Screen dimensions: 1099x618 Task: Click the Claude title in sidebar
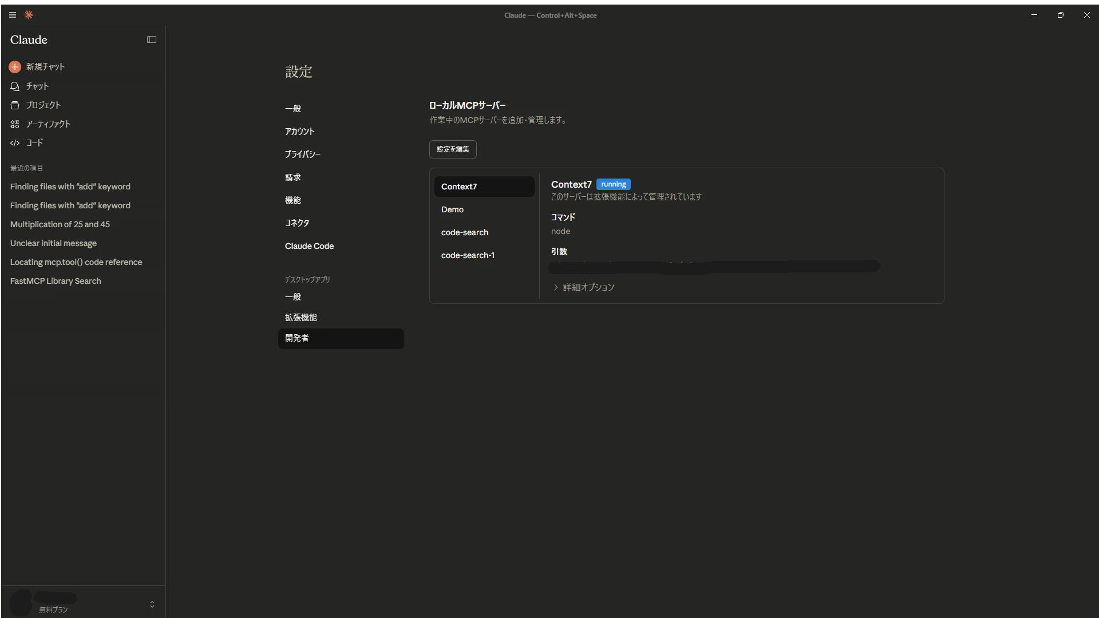pyautogui.click(x=29, y=39)
